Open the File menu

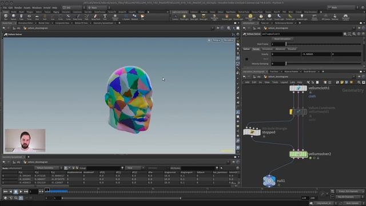(x=5, y=7)
